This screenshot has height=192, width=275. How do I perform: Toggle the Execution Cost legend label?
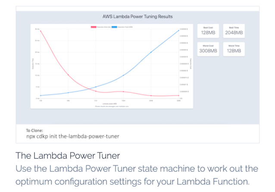[x=125, y=27]
